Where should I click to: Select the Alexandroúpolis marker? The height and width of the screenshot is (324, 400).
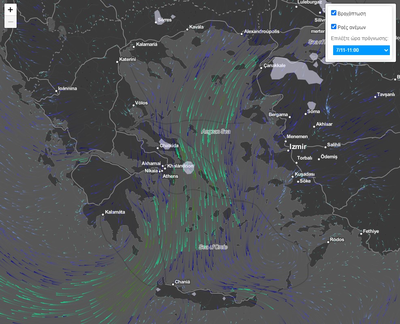(242, 34)
